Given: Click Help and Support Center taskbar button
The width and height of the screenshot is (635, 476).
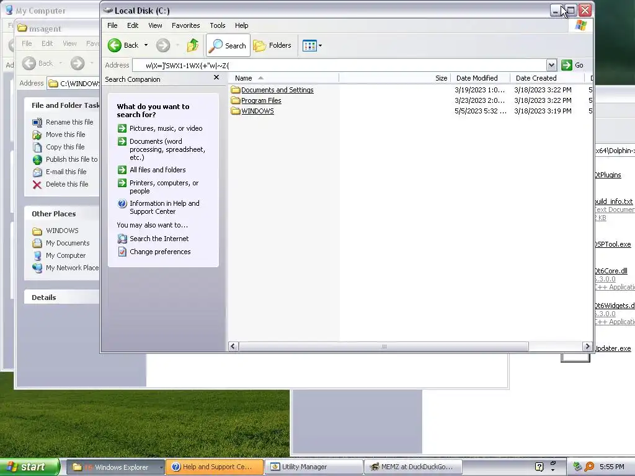Looking at the screenshot, I should [x=215, y=467].
